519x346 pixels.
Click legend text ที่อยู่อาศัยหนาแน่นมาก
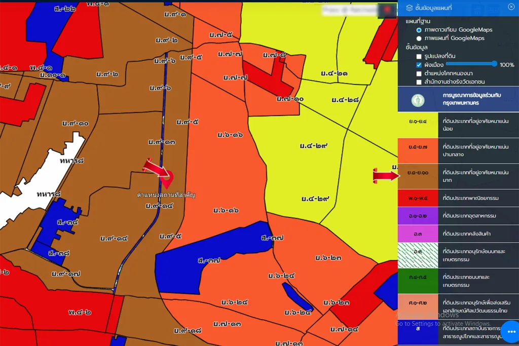(x=475, y=176)
